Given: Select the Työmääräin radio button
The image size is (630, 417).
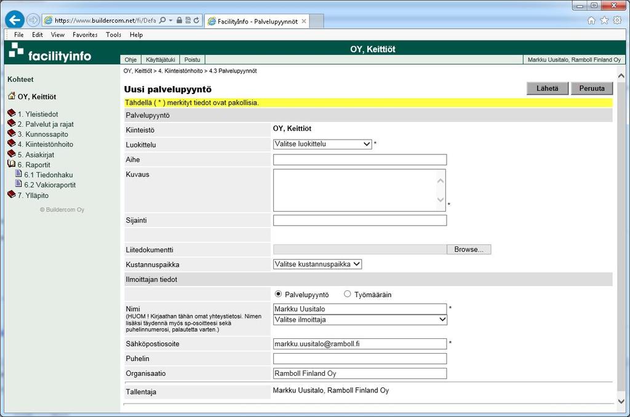Looking at the screenshot, I should pyautogui.click(x=348, y=294).
